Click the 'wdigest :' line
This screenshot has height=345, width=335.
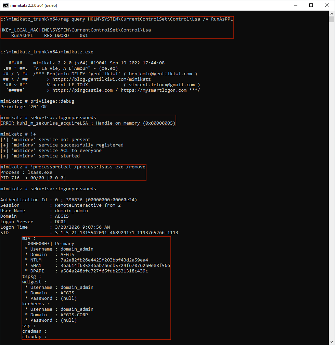tap(34, 282)
